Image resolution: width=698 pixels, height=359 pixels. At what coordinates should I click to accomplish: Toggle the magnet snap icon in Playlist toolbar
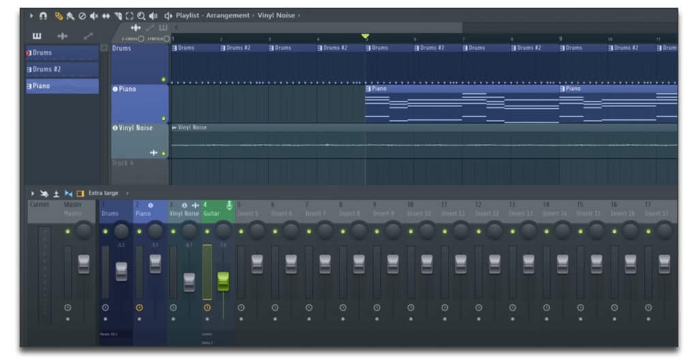click(43, 16)
